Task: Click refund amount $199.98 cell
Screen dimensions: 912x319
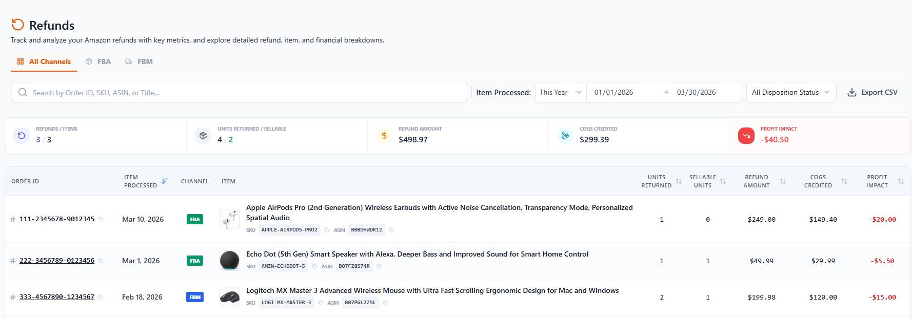Action: (x=762, y=297)
